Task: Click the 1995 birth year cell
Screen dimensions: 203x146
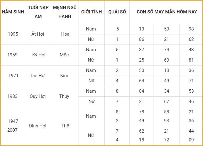Action: tap(13, 34)
